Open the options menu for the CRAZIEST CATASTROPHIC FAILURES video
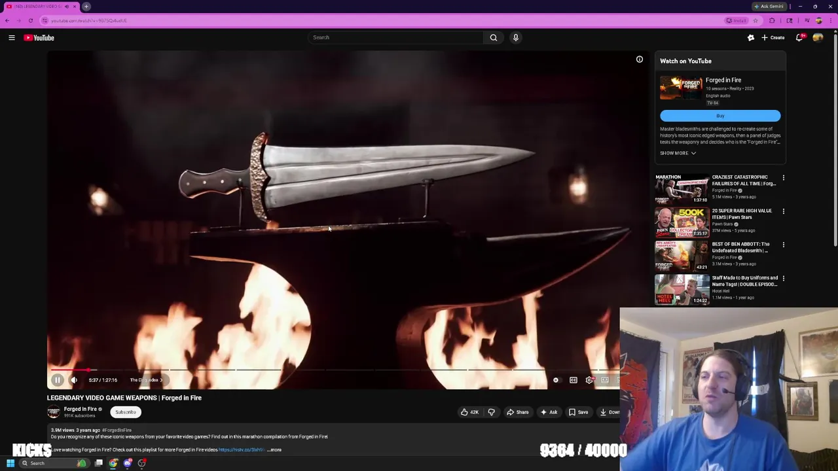 tap(783, 178)
